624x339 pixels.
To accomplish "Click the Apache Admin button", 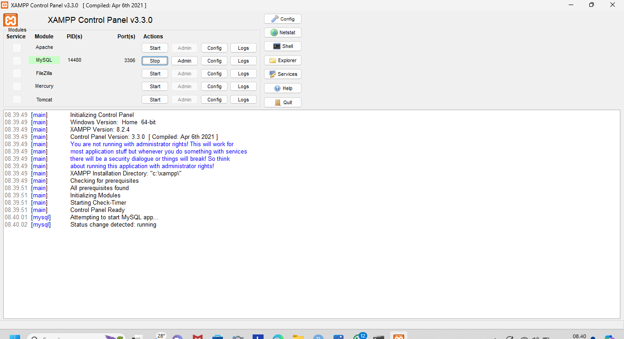I will pos(185,48).
